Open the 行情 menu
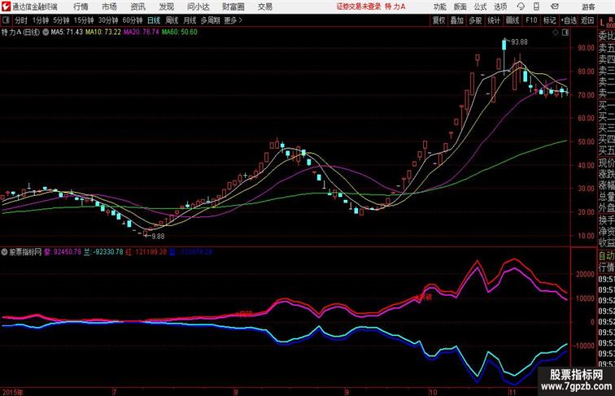This screenshot has height=396, width=615. pos(81,7)
